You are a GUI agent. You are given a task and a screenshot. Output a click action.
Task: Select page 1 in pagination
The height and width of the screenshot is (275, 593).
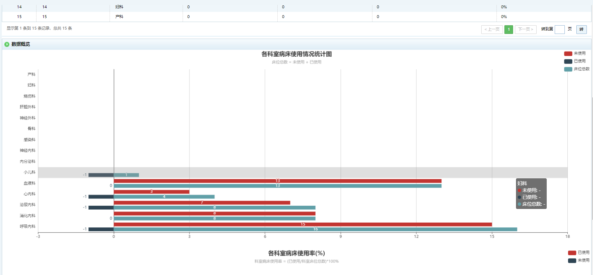coord(509,29)
